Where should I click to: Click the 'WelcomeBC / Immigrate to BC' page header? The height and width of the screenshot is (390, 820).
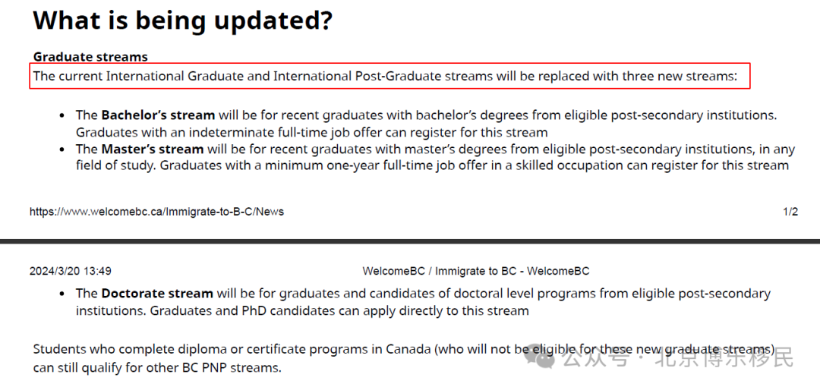(x=476, y=272)
